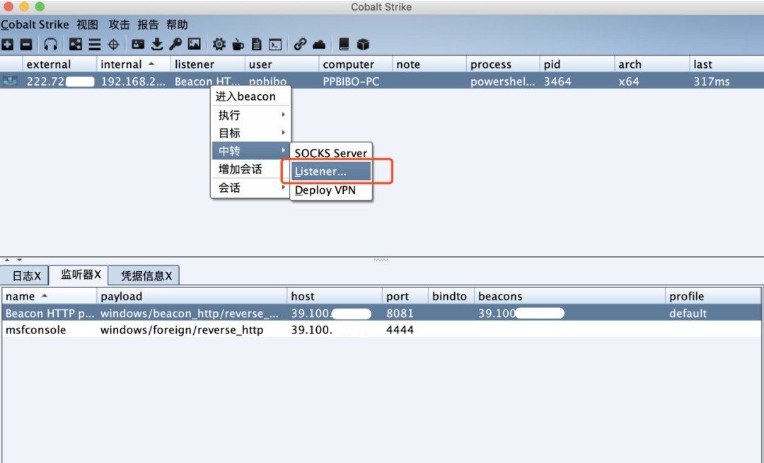Select 增加会话 in context menu
The image size is (764, 463).
point(250,169)
